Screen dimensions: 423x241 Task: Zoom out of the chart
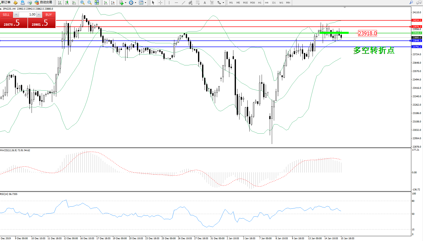tap(89, 3)
